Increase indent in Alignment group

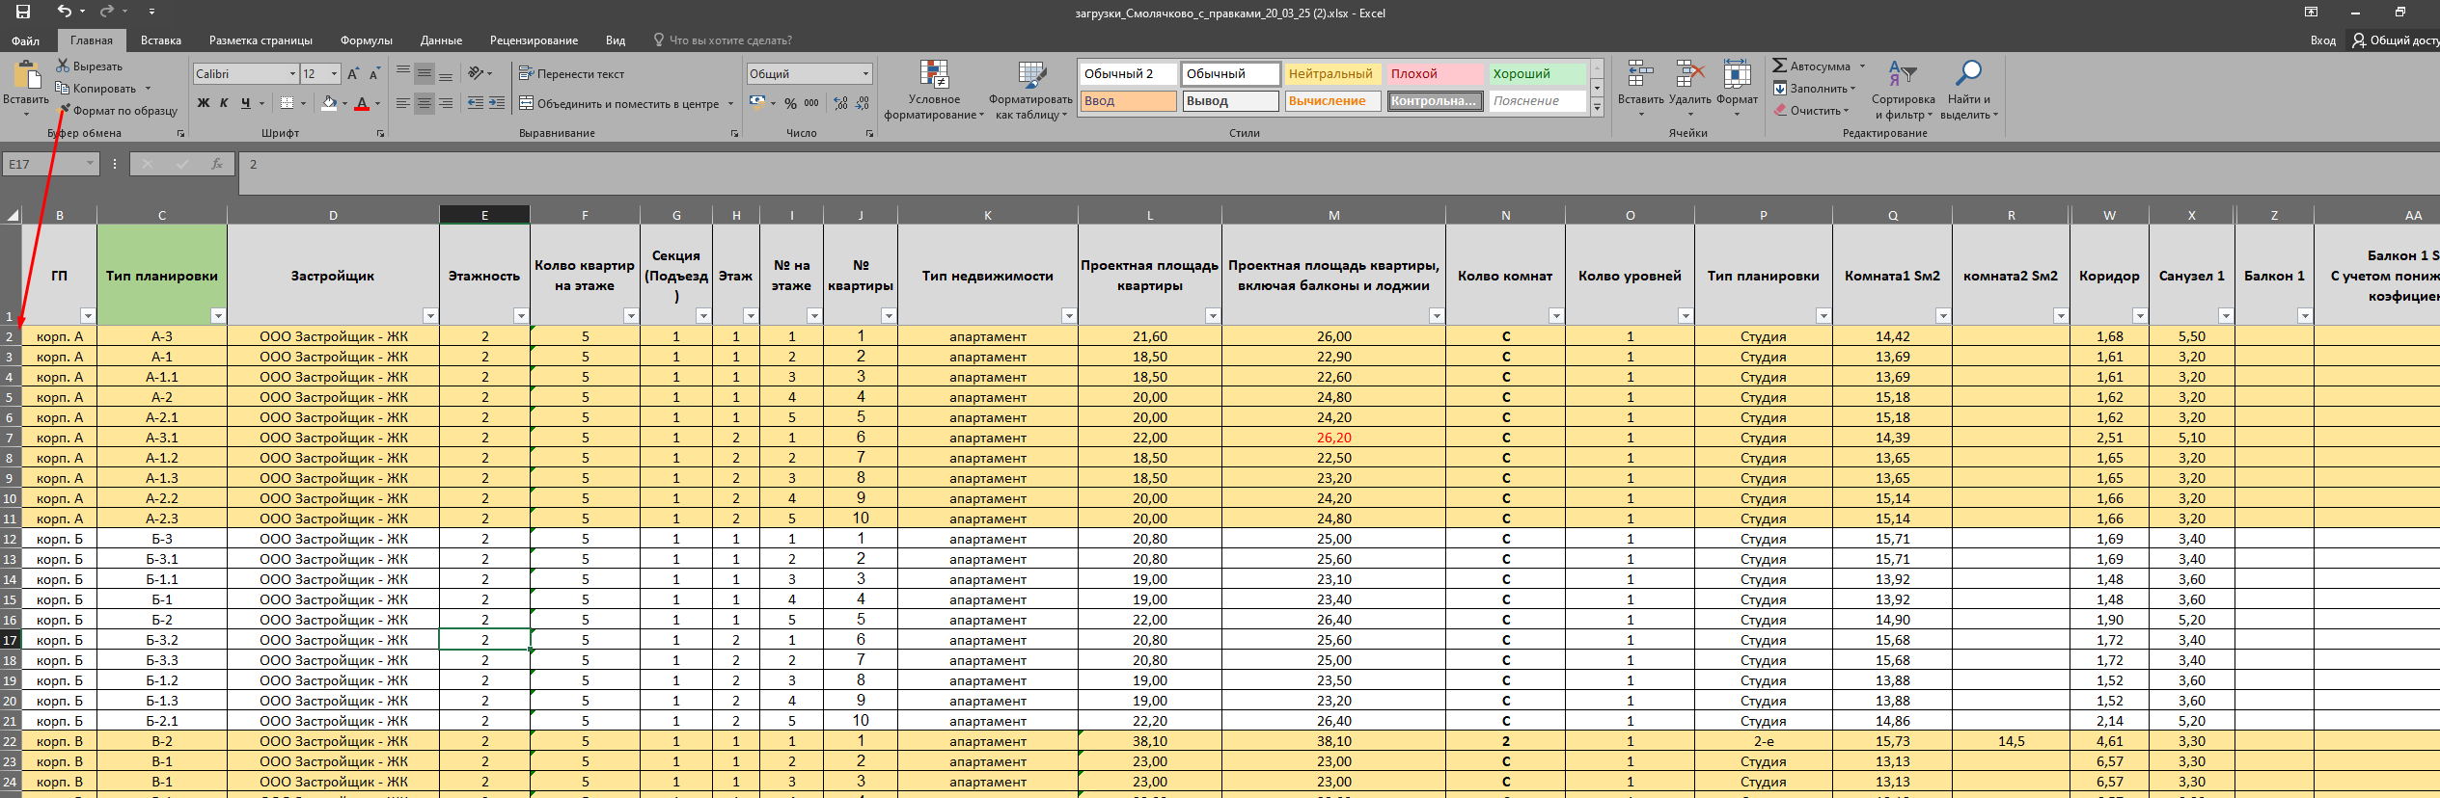coord(497,103)
